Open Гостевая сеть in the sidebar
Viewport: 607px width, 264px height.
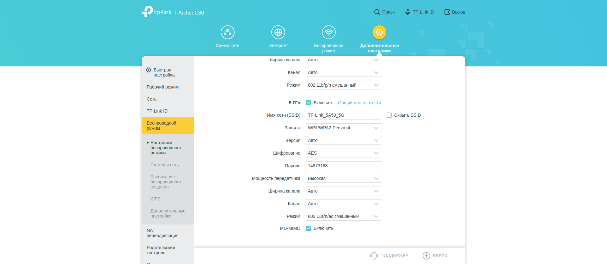164,165
